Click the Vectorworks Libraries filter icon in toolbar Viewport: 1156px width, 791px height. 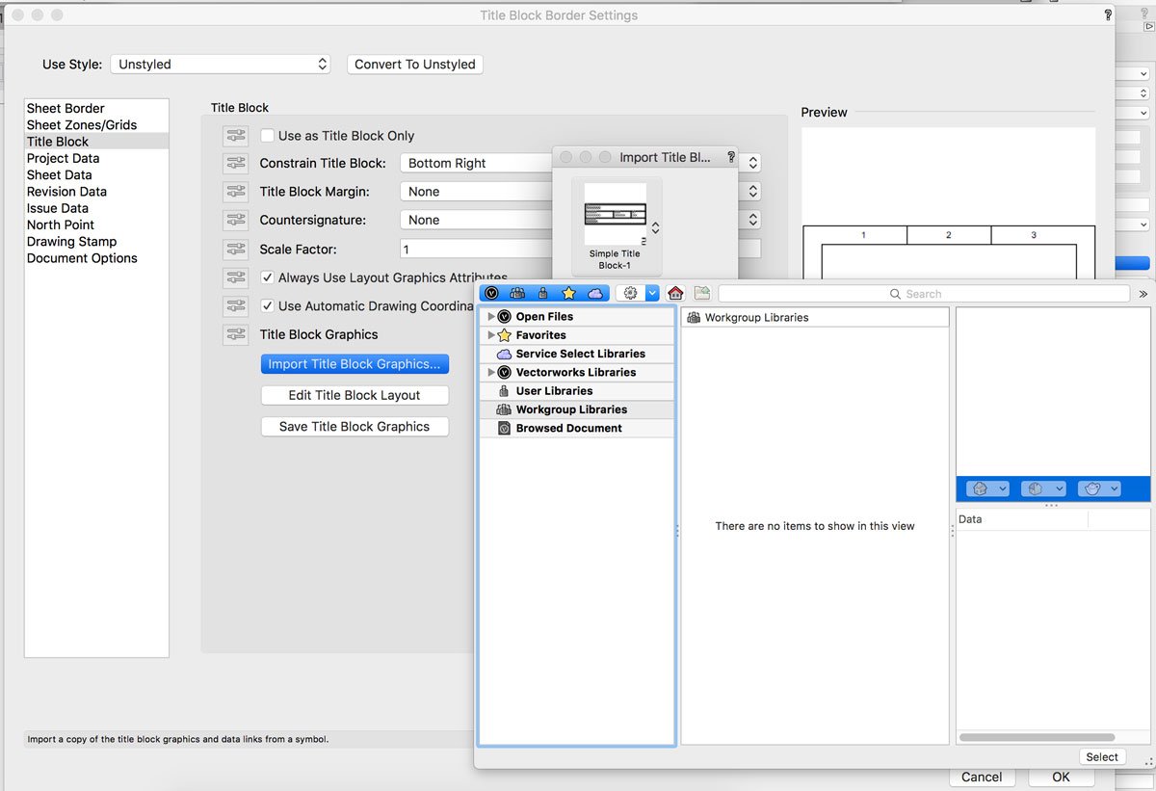pos(492,294)
